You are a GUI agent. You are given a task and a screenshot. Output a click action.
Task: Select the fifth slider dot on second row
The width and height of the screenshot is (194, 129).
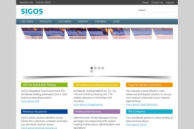(92, 71)
